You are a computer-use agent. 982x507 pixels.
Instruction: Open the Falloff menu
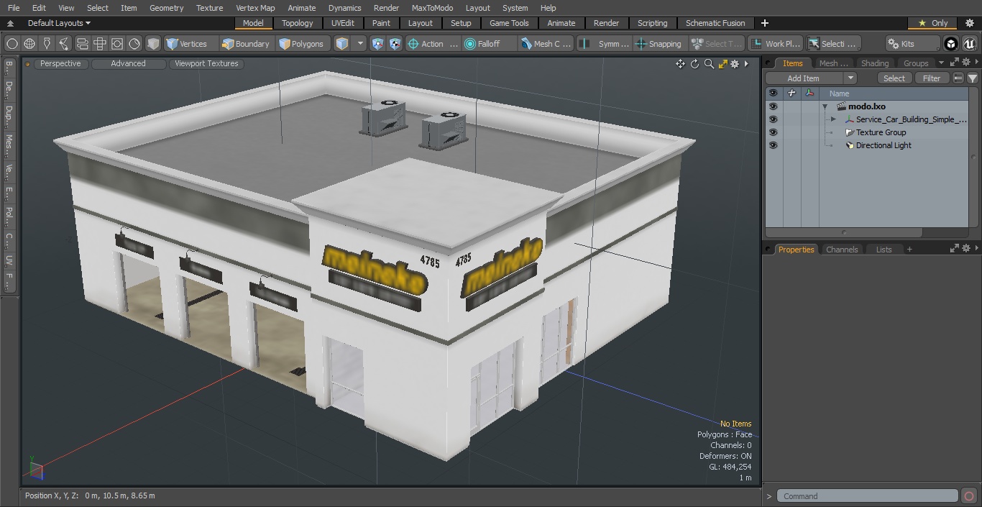[x=489, y=44]
